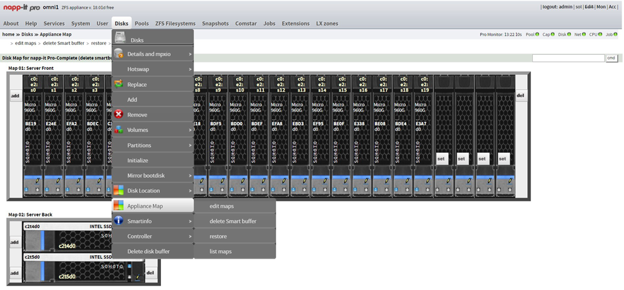
Task: Select delete Smart buffer in the submenu
Action: pos(235,221)
